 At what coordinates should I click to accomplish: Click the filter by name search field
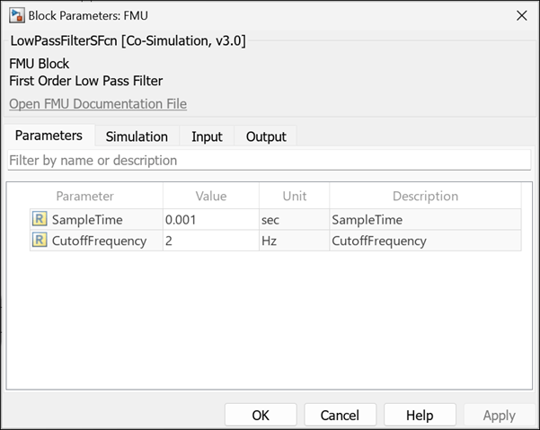pos(270,160)
